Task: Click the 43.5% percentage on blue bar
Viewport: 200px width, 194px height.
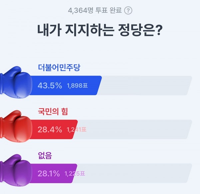Action: point(50,86)
